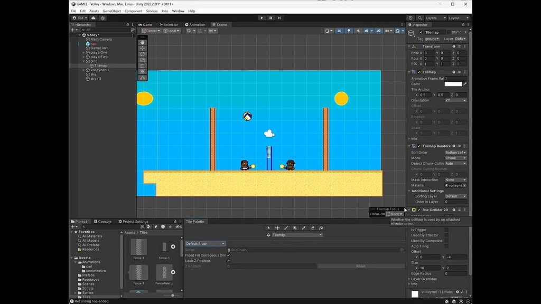Open the Default Brush dropdown
541x304 pixels.
click(x=205, y=243)
